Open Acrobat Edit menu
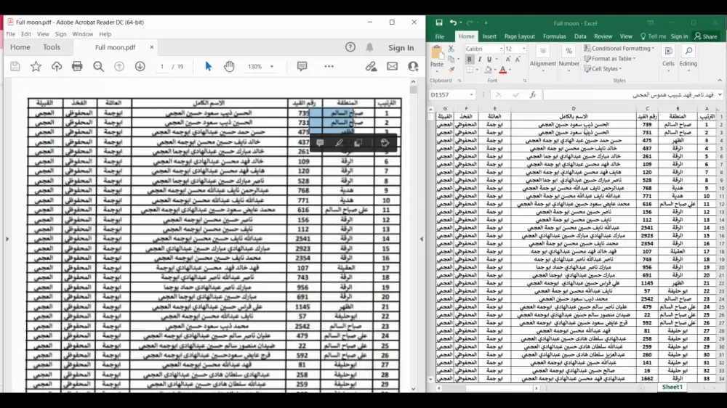 [26, 34]
